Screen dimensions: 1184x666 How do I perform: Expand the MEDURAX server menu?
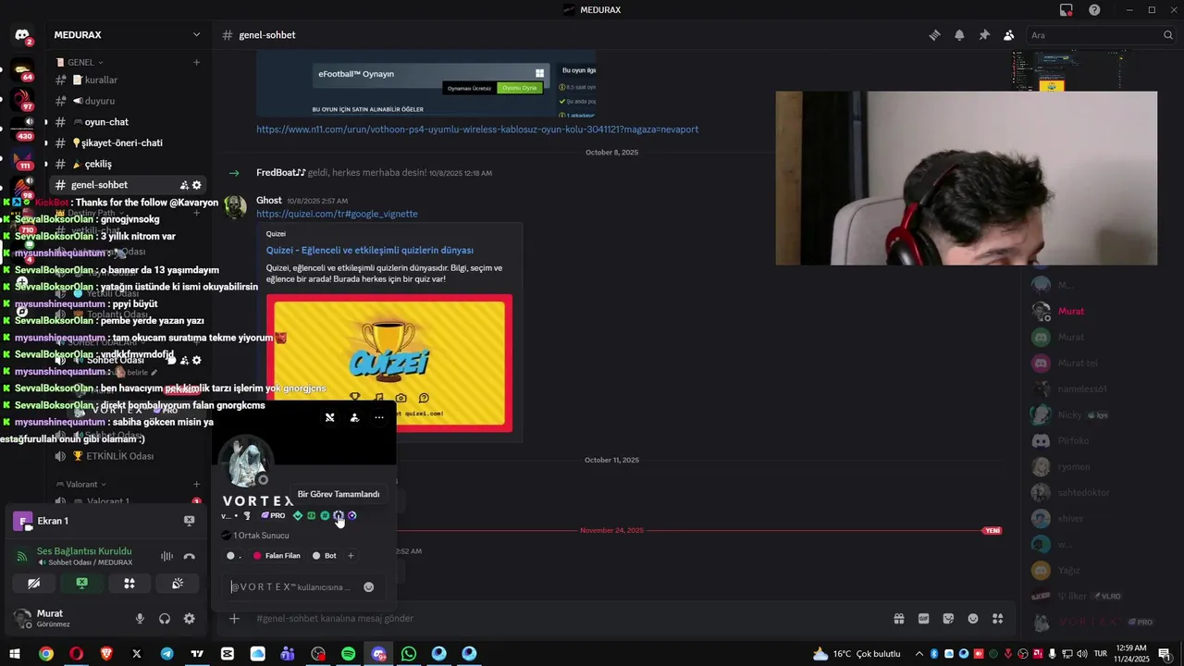coord(128,35)
